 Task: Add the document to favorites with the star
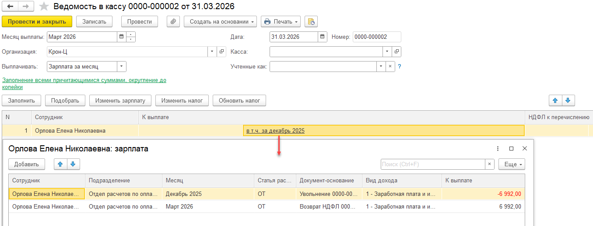43,7
